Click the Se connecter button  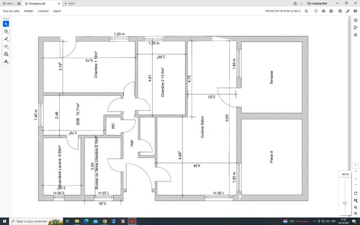pyautogui.click(x=316, y=3)
